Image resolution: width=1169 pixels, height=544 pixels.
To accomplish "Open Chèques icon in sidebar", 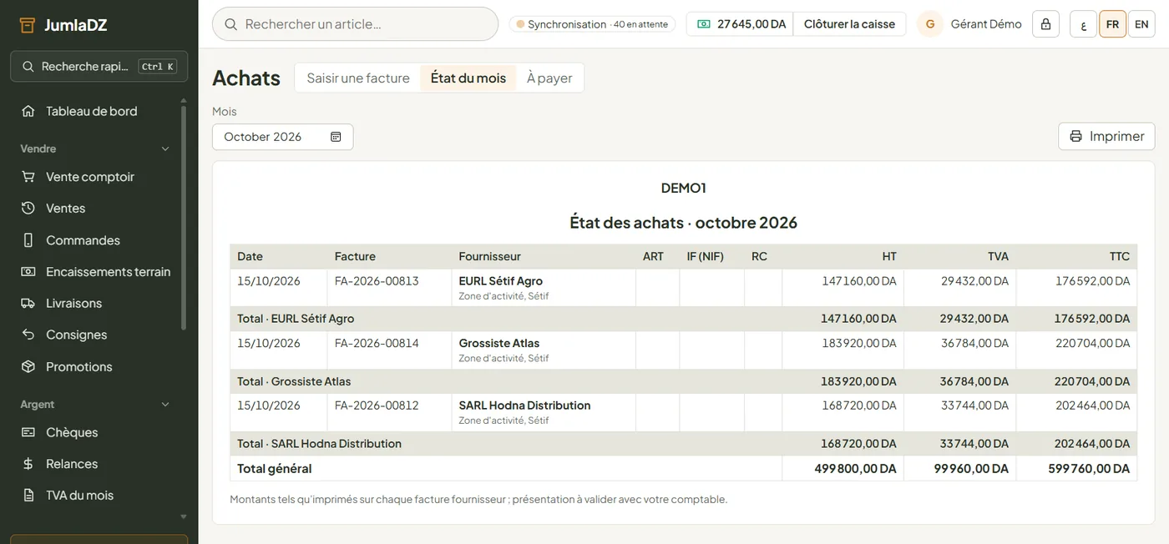I will [28, 432].
